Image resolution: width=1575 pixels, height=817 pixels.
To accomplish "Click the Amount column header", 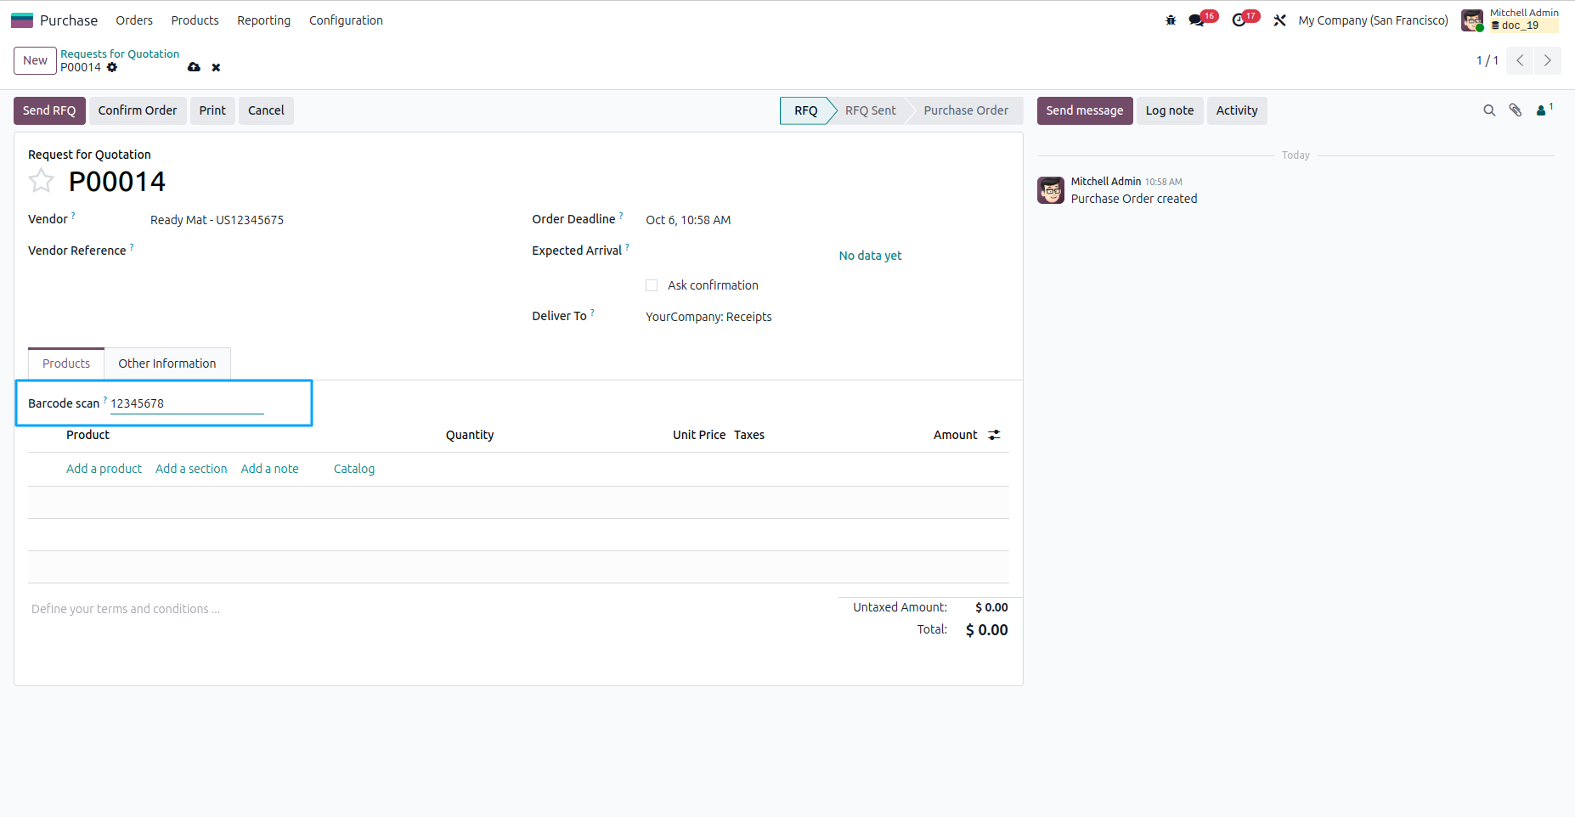I will [x=955, y=435].
